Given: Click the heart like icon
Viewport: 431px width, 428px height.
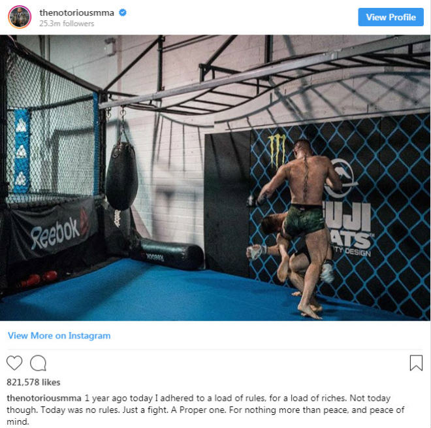Looking at the screenshot, I should pyautogui.click(x=14, y=363).
